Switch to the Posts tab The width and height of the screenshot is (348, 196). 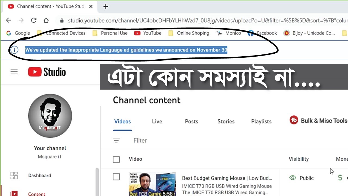pyautogui.click(x=191, y=121)
